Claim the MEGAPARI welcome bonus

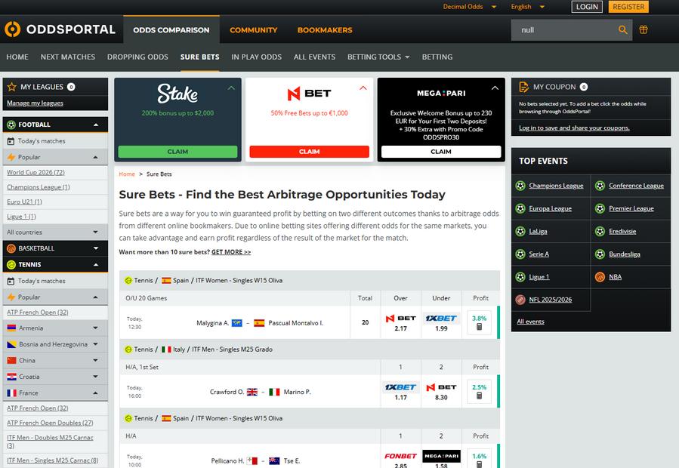[x=441, y=152]
